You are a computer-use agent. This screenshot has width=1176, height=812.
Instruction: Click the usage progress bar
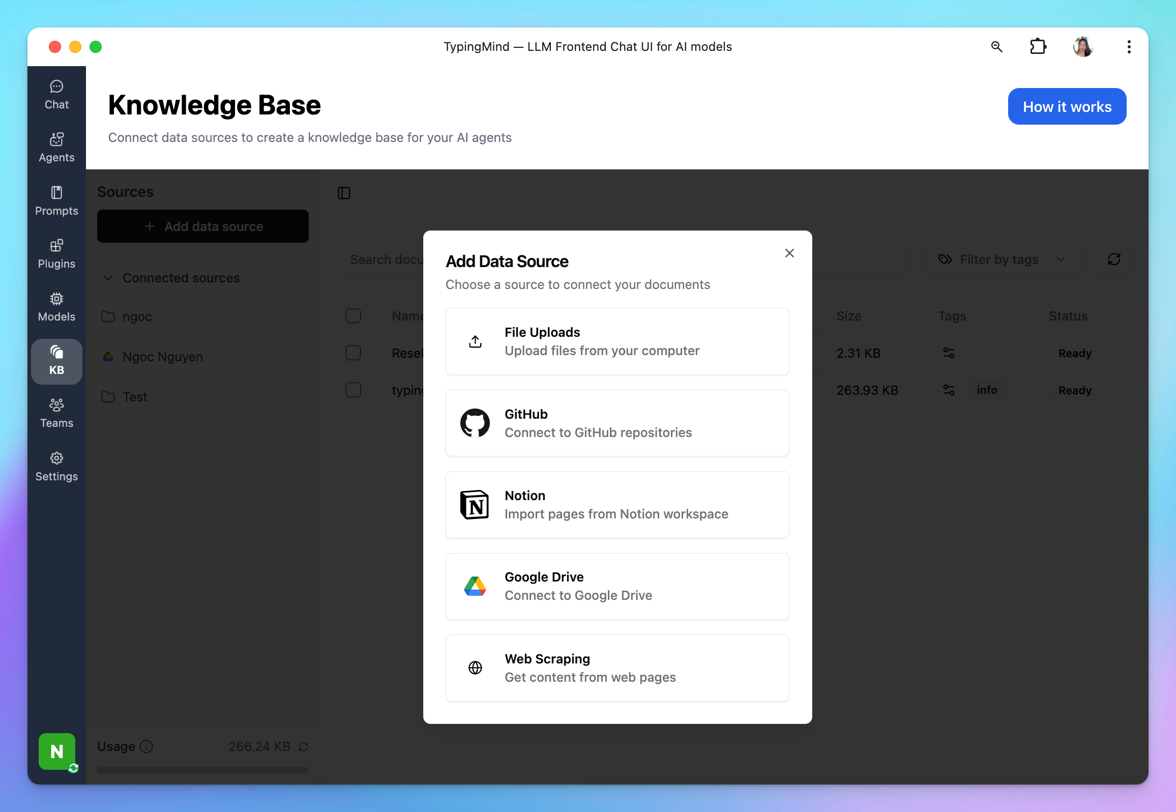coord(202,770)
